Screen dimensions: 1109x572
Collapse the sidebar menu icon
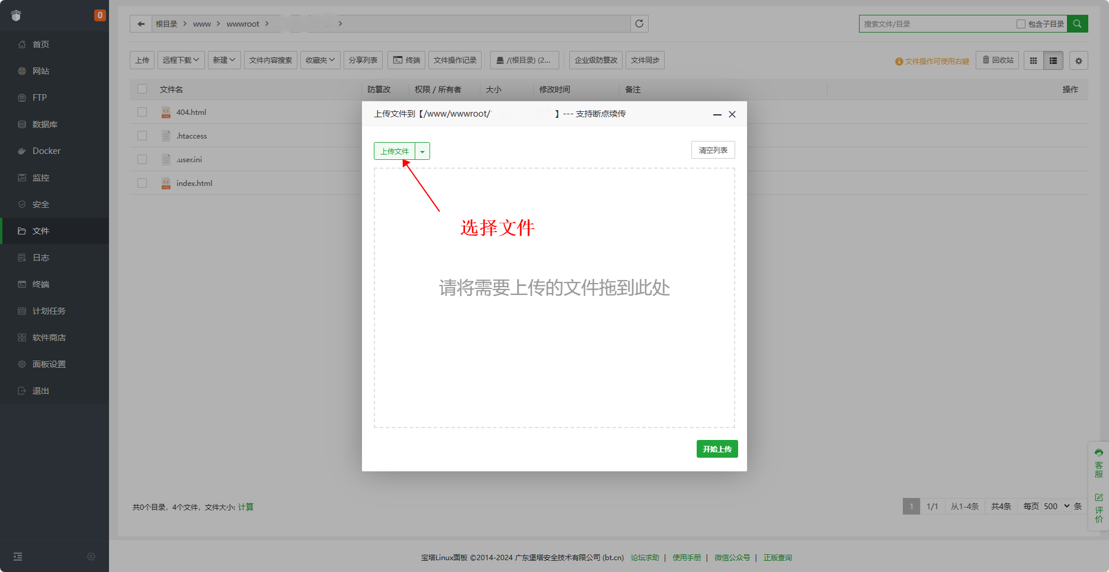click(18, 557)
